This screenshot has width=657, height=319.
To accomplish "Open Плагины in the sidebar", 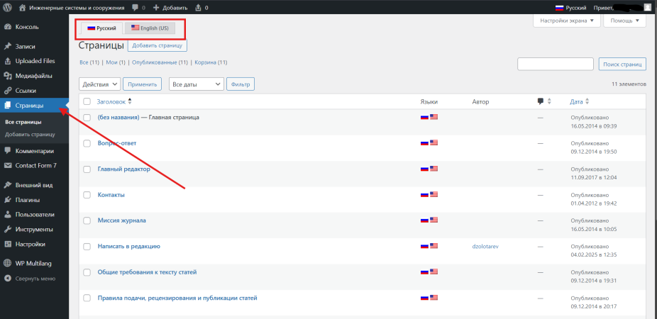I will pyautogui.click(x=27, y=199).
